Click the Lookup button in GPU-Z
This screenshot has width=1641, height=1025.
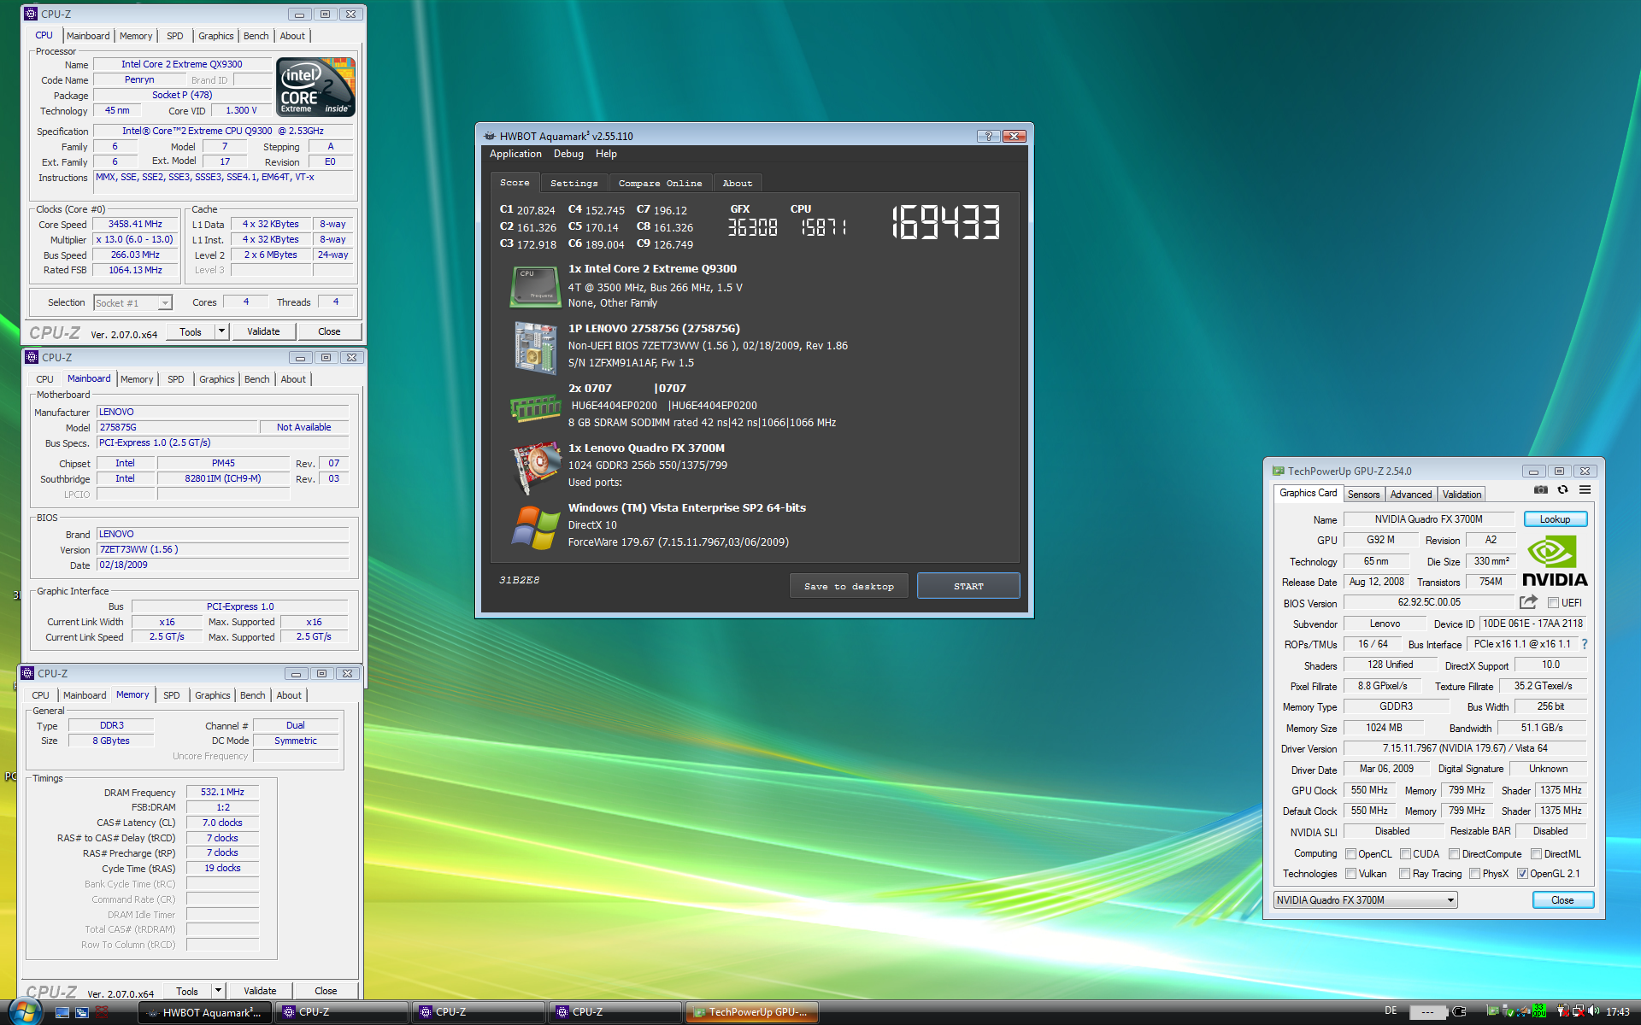1555,519
